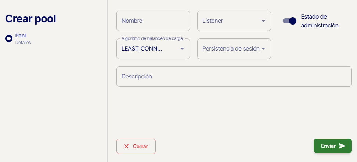Screen dimensions: 357x162
Task: Click the paper plane send icon
Action: [x=342, y=146]
